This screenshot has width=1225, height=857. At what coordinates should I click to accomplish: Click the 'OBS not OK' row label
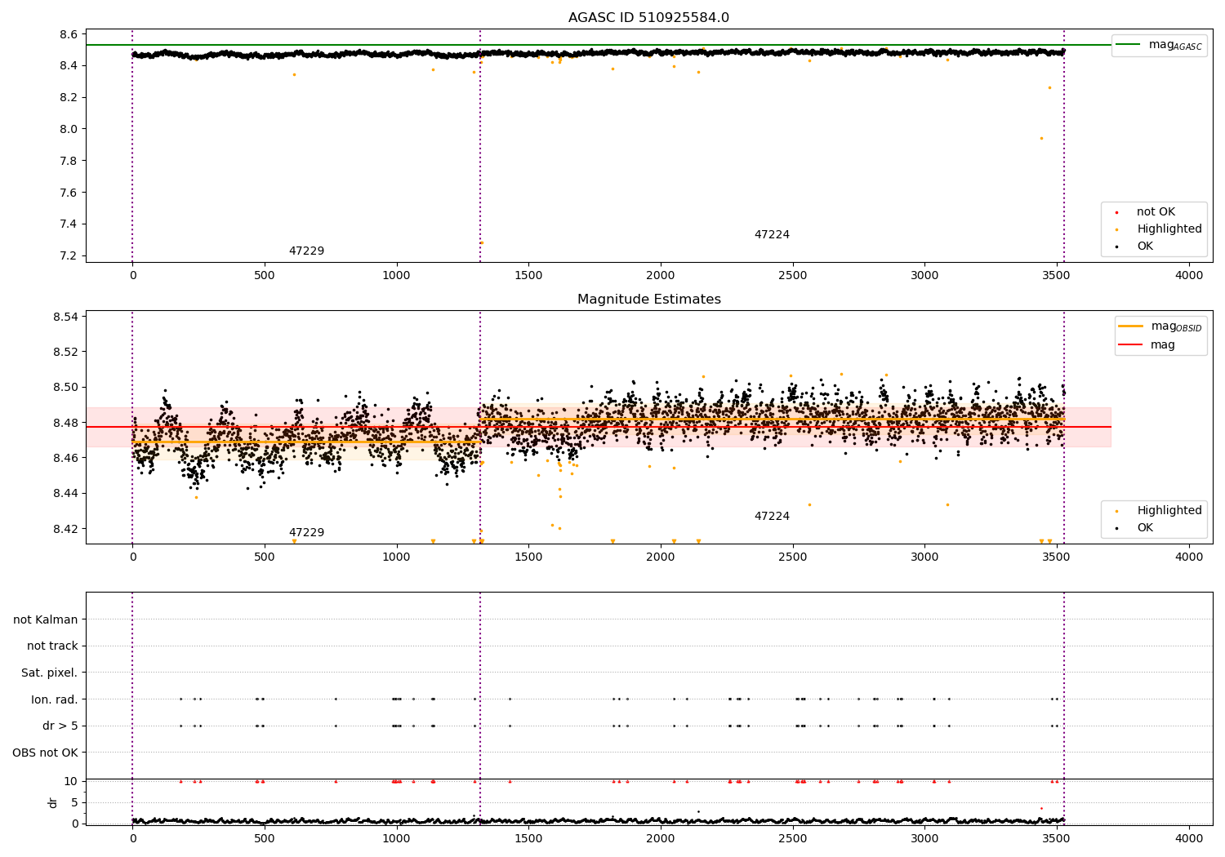pyautogui.click(x=45, y=753)
